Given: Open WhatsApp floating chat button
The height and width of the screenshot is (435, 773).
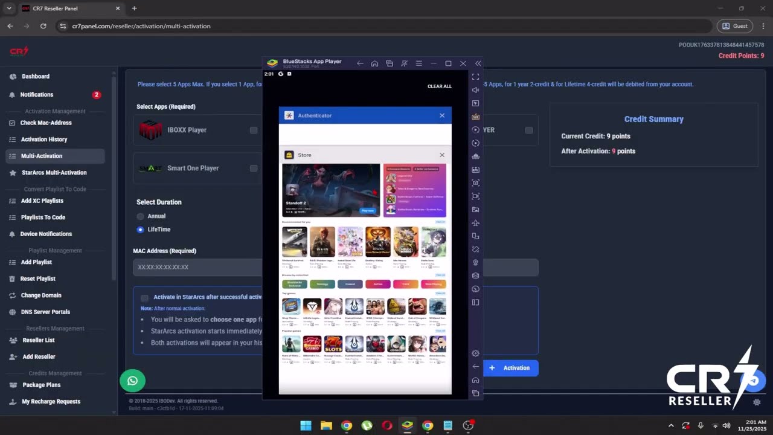Looking at the screenshot, I should (x=132, y=381).
